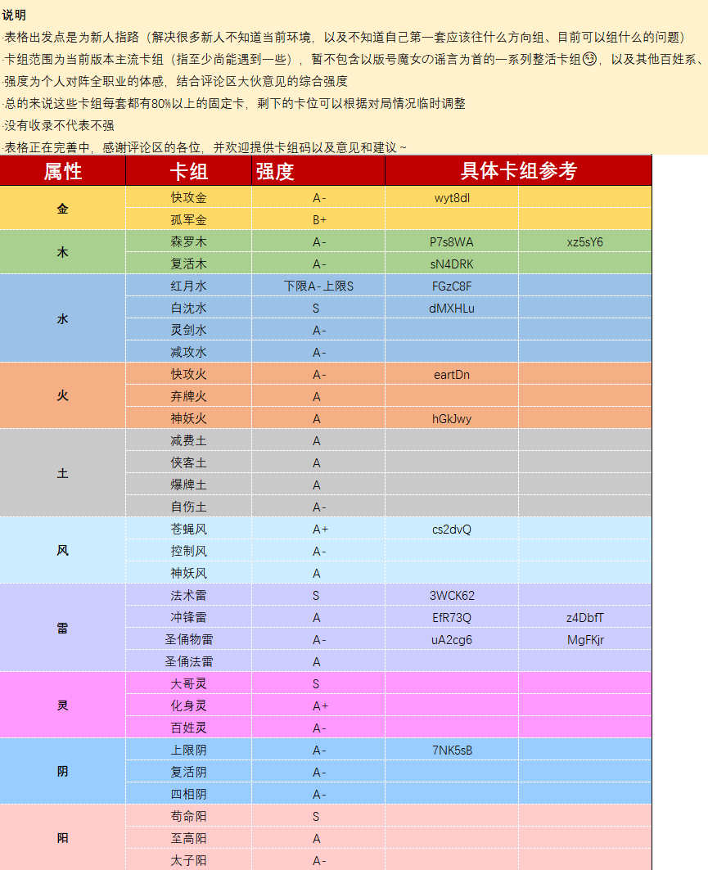Click the 苟命阳 deck cell
The image size is (708, 870).
tap(188, 816)
